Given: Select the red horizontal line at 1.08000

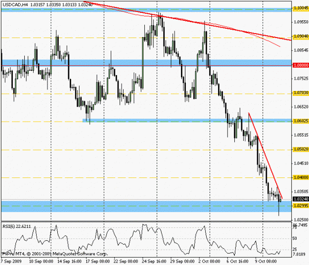Looking at the screenshot, I should (146, 65).
